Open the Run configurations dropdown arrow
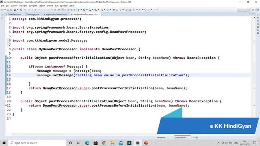260x146 pixels. 87,10
